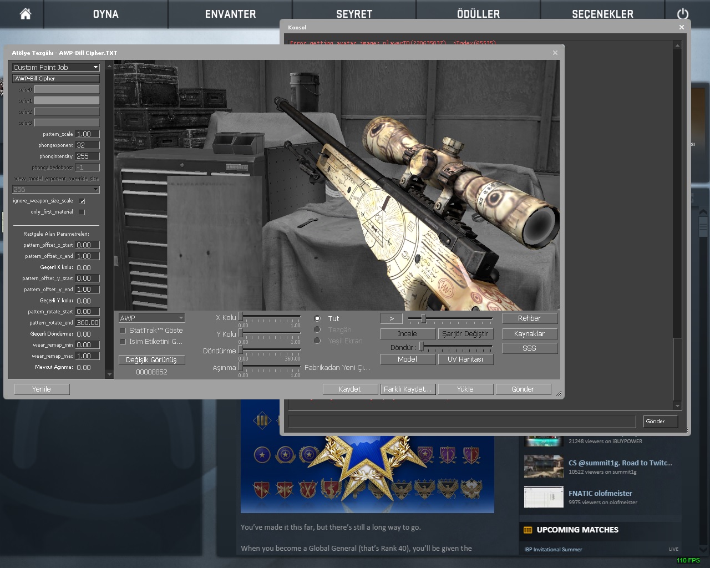Click the power quit icon

coord(683,14)
